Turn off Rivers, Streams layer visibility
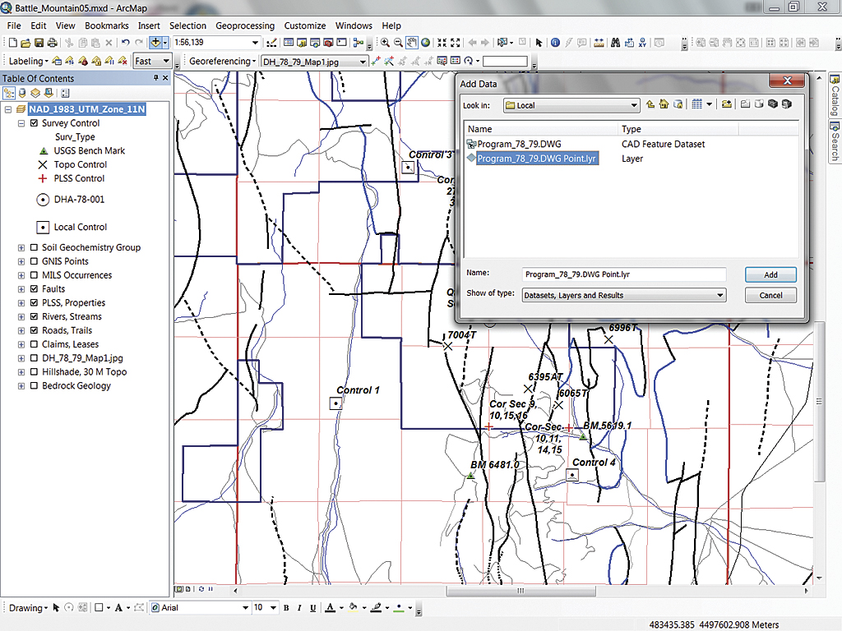 [34, 317]
